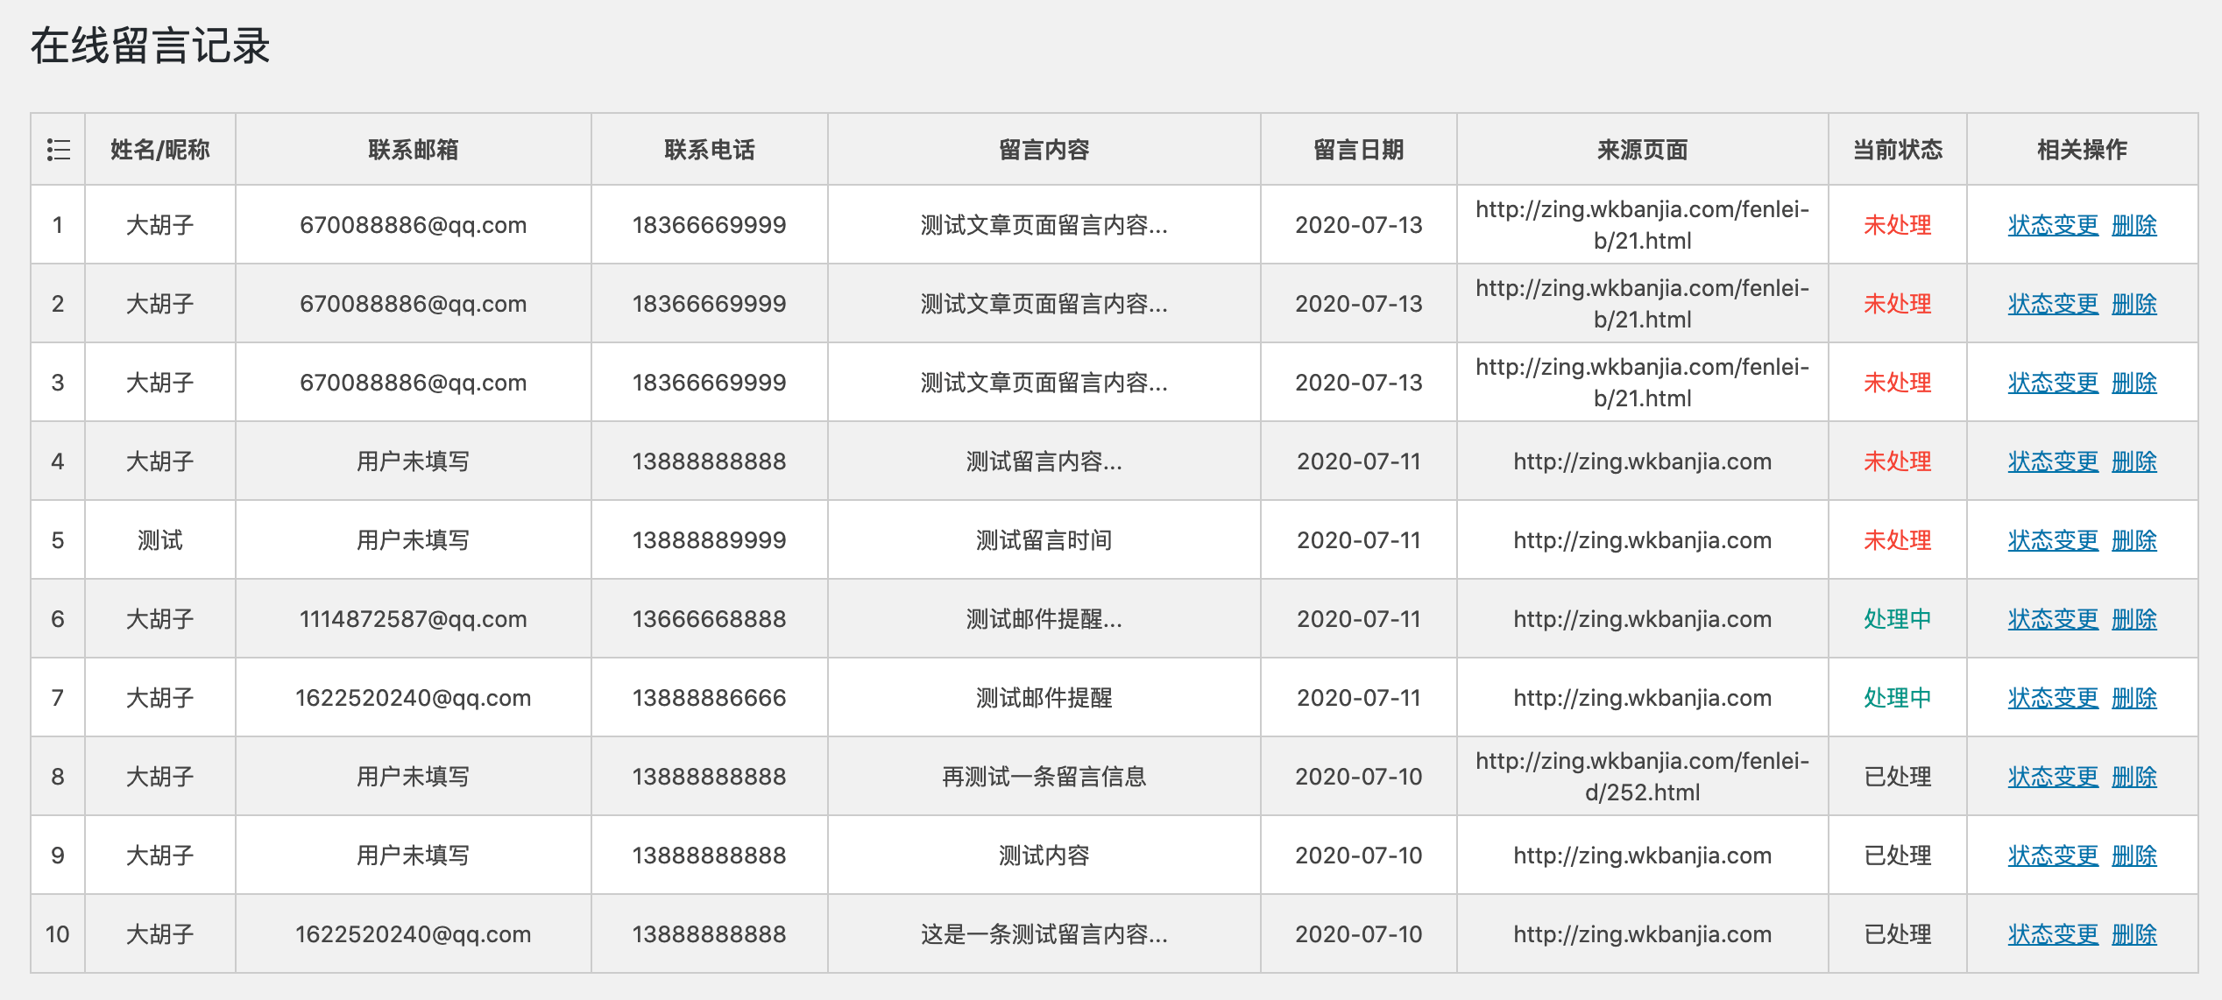Image resolution: width=2222 pixels, height=1000 pixels.
Task: Change status of row 6 处理中 message
Action: pyautogui.click(x=2052, y=619)
